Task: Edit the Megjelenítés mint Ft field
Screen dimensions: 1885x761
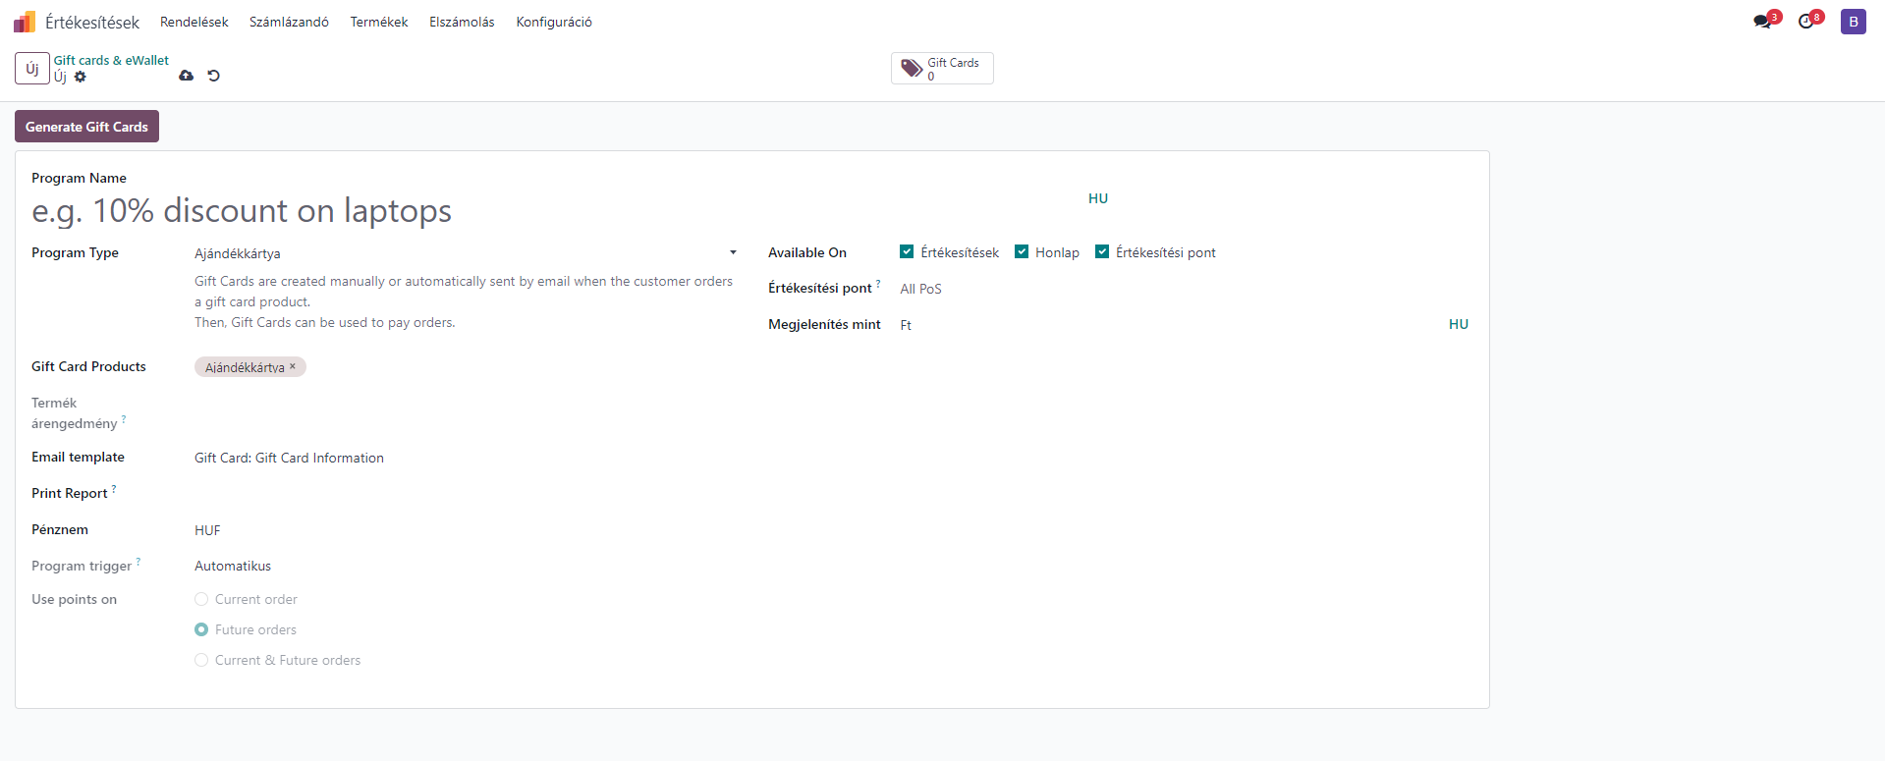Action: pos(1169,325)
